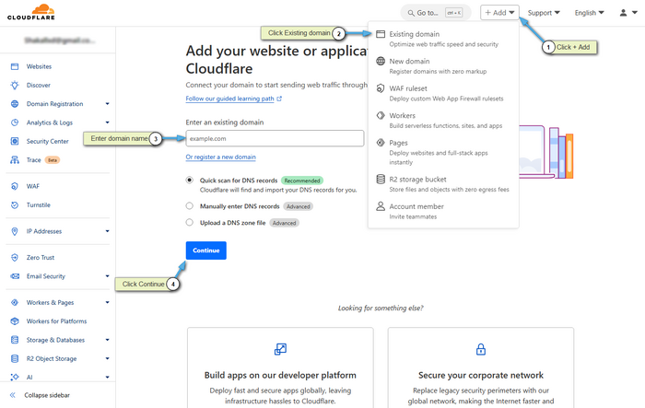Click the Security Center icon
The height and width of the screenshot is (408, 645).
click(15, 141)
